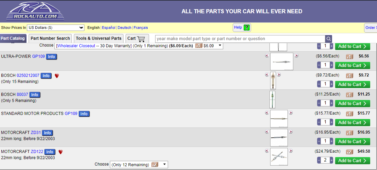Click the Standard Motor Products glow plug thumbnail
The image size is (377, 170).
279,118
